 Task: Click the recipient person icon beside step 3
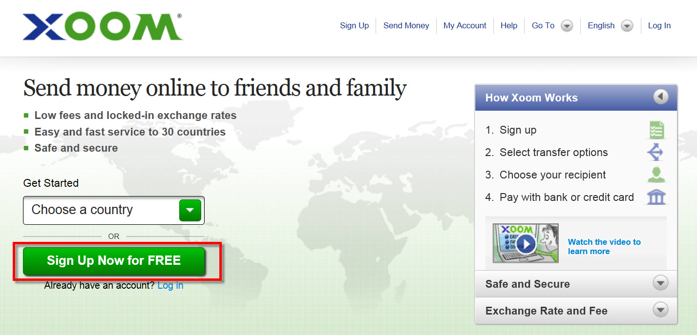(x=656, y=174)
